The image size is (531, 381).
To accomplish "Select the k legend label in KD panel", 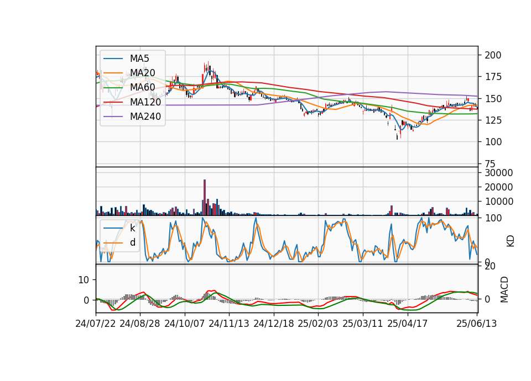I will point(132,228).
